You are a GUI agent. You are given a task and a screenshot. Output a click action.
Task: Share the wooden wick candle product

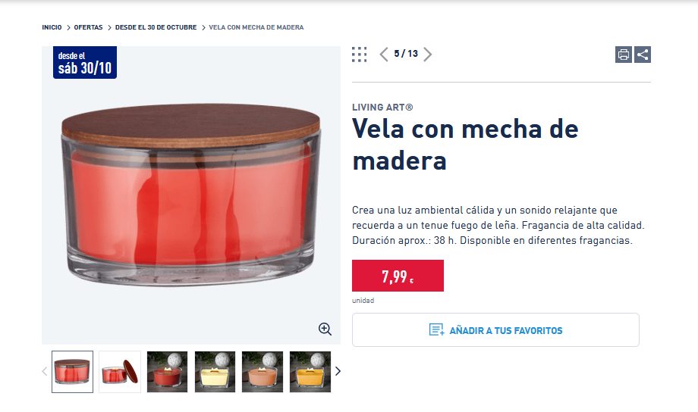643,55
